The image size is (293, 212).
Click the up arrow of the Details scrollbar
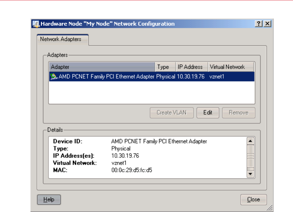click(x=251, y=141)
